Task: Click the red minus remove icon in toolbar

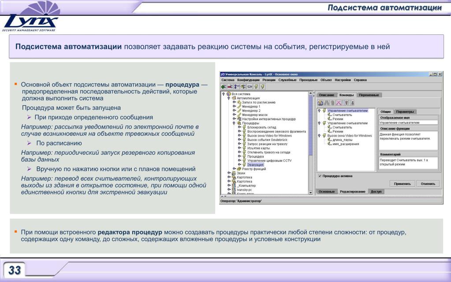Action: click(x=230, y=86)
